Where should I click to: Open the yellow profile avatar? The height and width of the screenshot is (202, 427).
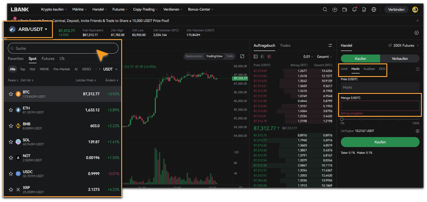415,9
